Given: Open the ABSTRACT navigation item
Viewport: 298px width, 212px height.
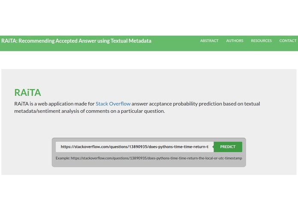Looking at the screenshot, I should (209, 41).
